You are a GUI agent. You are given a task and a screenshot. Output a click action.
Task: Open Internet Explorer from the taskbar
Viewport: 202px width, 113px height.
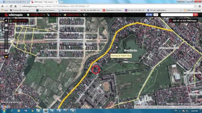pyautogui.click(x=12, y=111)
